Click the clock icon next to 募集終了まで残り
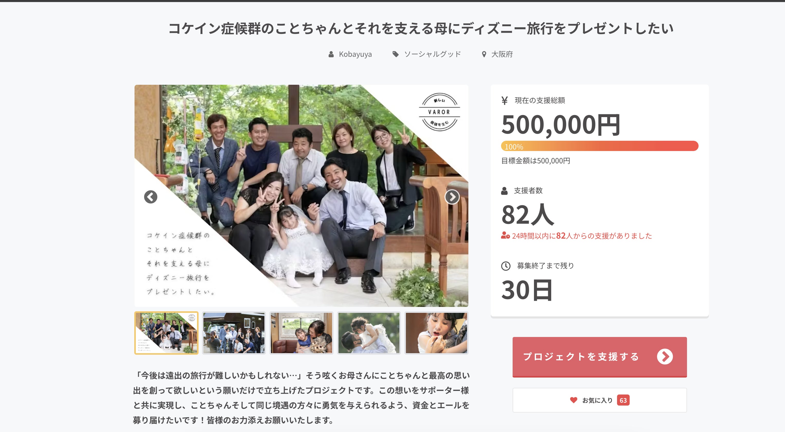 pyautogui.click(x=506, y=266)
